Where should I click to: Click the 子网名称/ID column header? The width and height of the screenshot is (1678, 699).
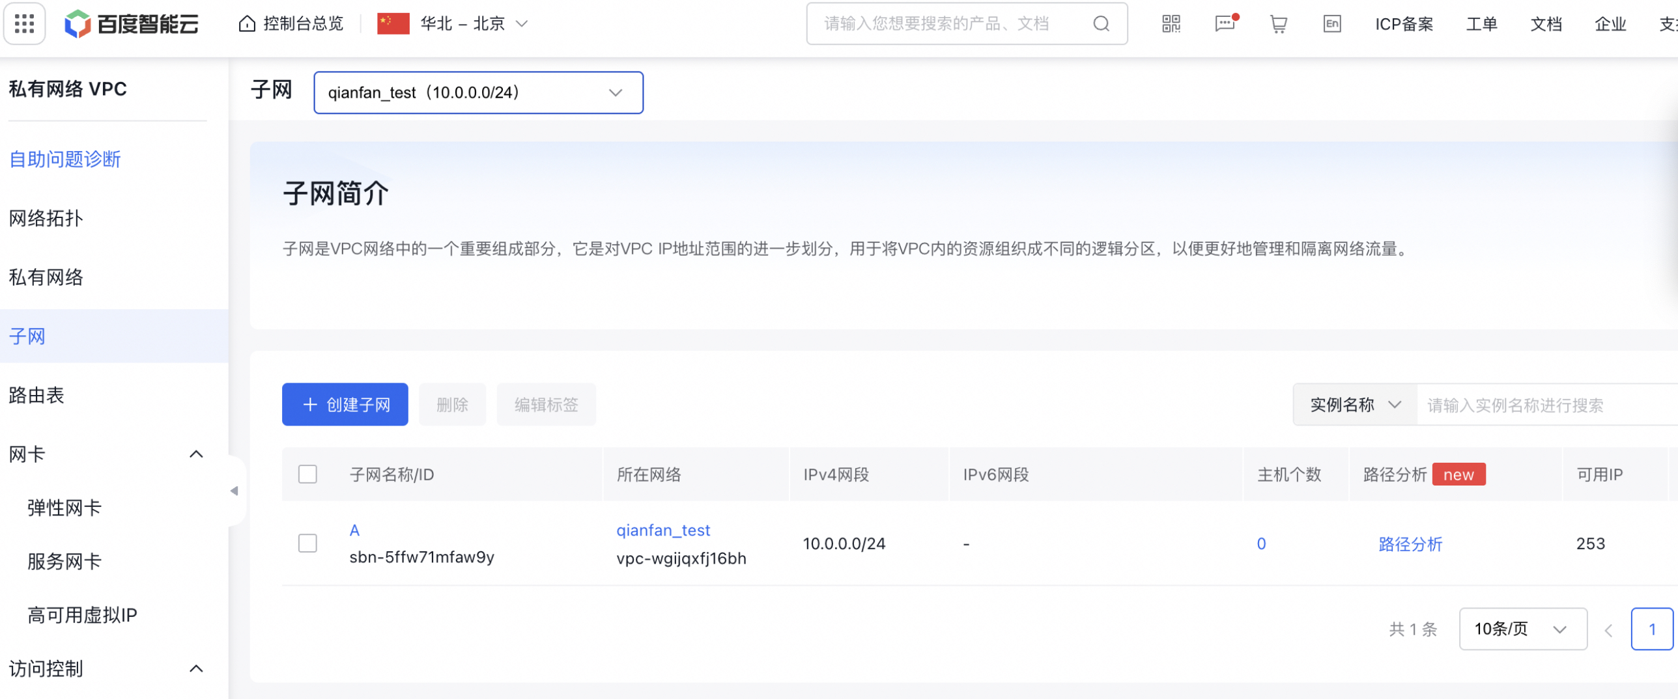(391, 474)
